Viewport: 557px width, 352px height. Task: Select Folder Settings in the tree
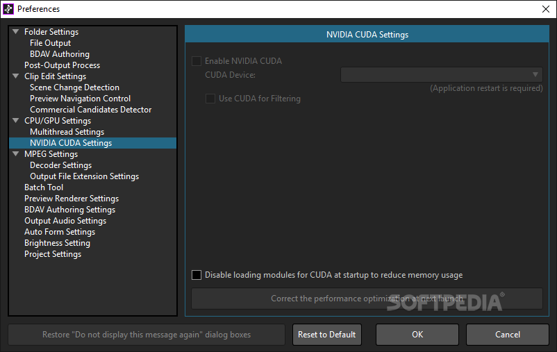point(51,32)
